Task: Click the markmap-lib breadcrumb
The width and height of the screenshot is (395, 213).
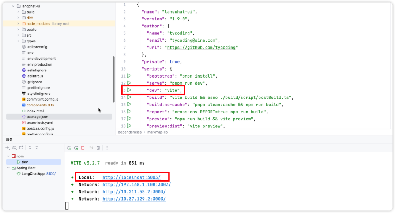Action: 157,132
